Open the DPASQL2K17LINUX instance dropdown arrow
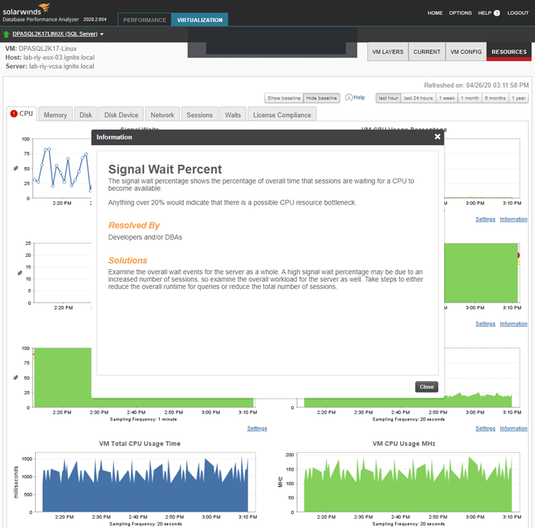The height and width of the screenshot is (528, 535). pos(102,34)
